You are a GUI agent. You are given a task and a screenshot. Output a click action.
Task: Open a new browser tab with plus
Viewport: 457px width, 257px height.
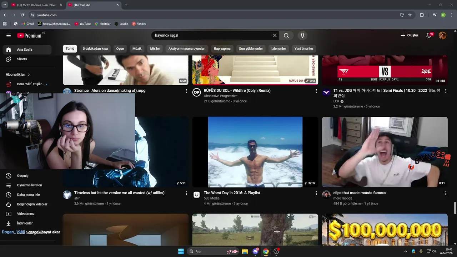coord(126,5)
